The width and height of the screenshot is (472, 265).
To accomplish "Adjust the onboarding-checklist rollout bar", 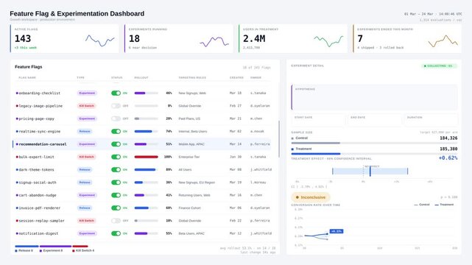I will (x=146, y=93).
